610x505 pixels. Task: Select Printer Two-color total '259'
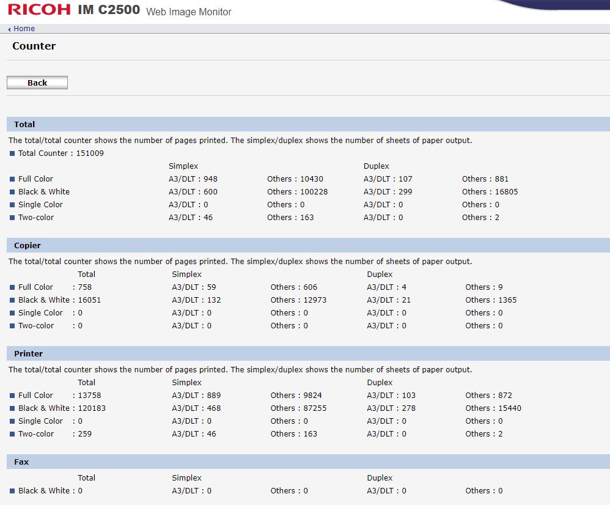(x=85, y=433)
